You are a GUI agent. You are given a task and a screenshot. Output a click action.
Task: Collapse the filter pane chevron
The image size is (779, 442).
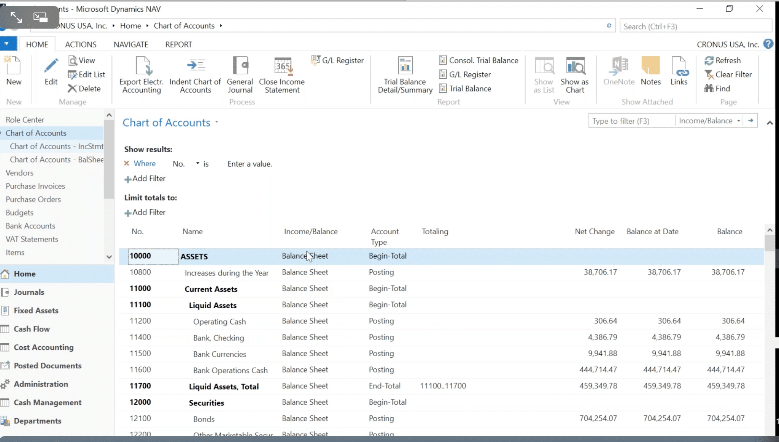click(x=769, y=123)
